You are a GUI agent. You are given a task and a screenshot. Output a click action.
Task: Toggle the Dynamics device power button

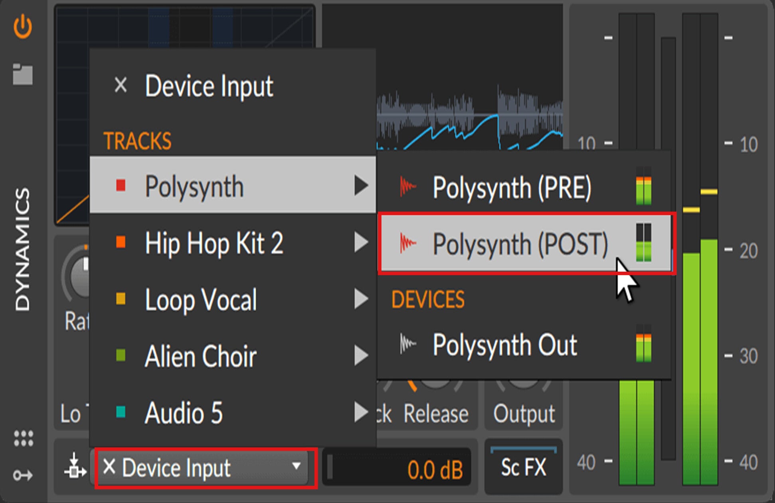click(23, 26)
